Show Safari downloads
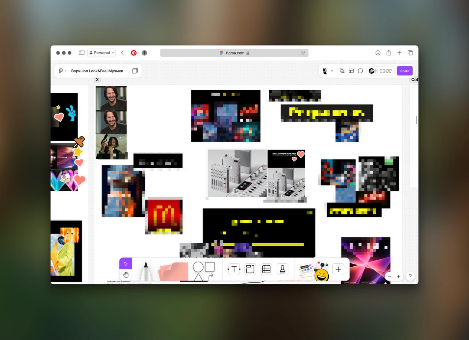 coord(378,53)
